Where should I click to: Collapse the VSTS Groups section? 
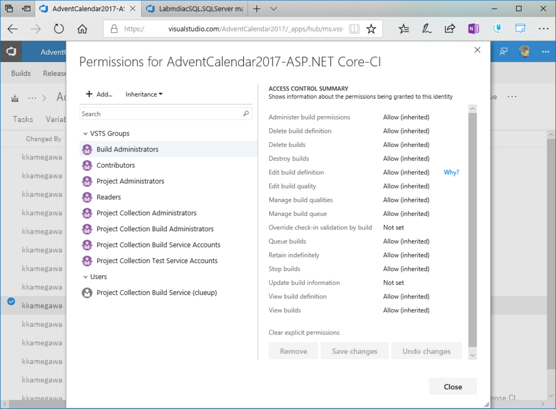pos(85,133)
